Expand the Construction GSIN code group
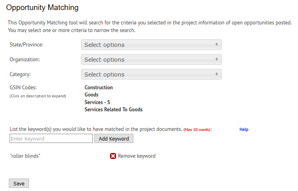The width and height of the screenshot is (298, 191). (x=98, y=88)
